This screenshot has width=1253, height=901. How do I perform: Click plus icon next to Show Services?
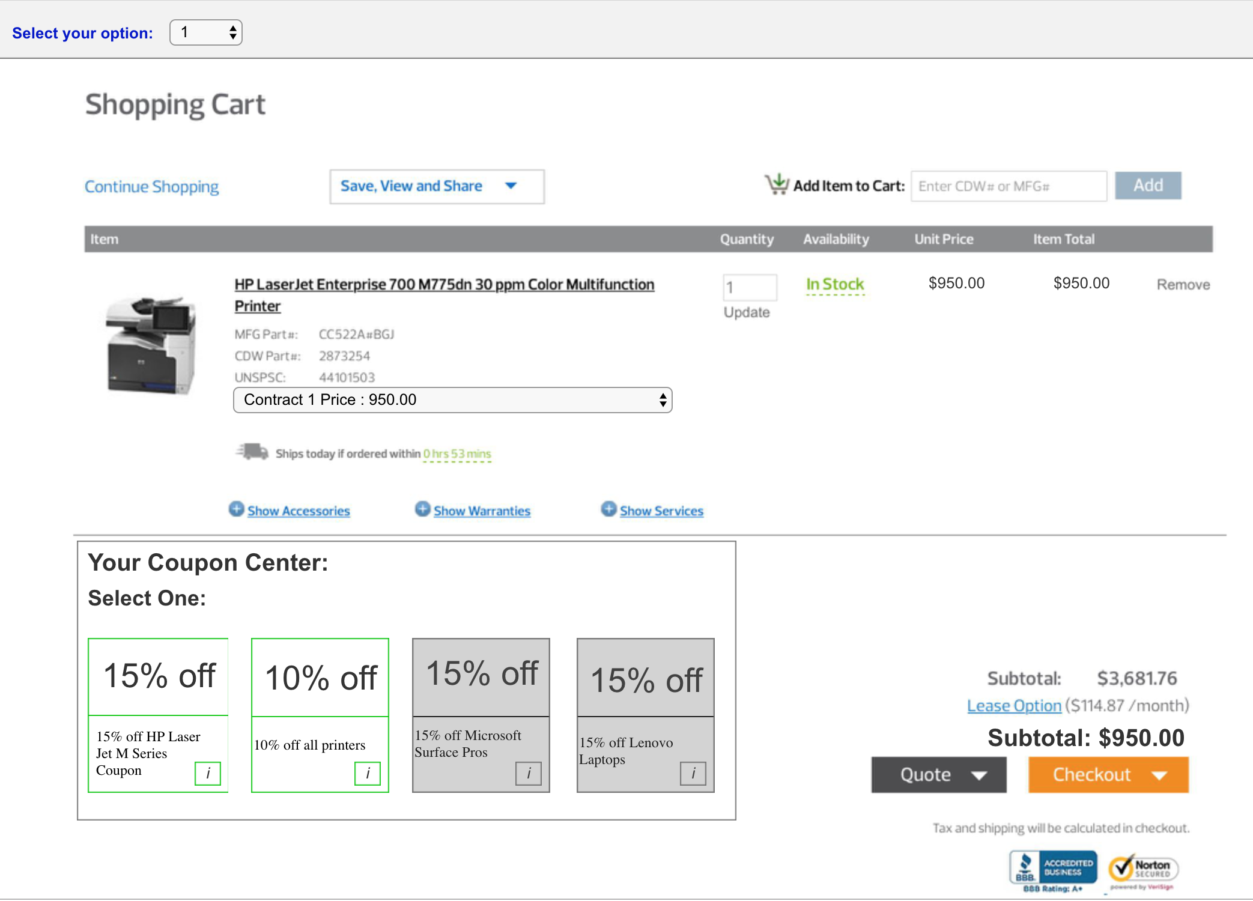(x=609, y=509)
